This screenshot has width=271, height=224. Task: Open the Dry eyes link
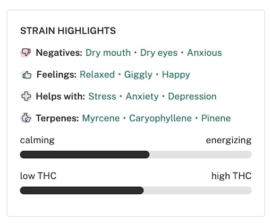click(x=159, y=53)
